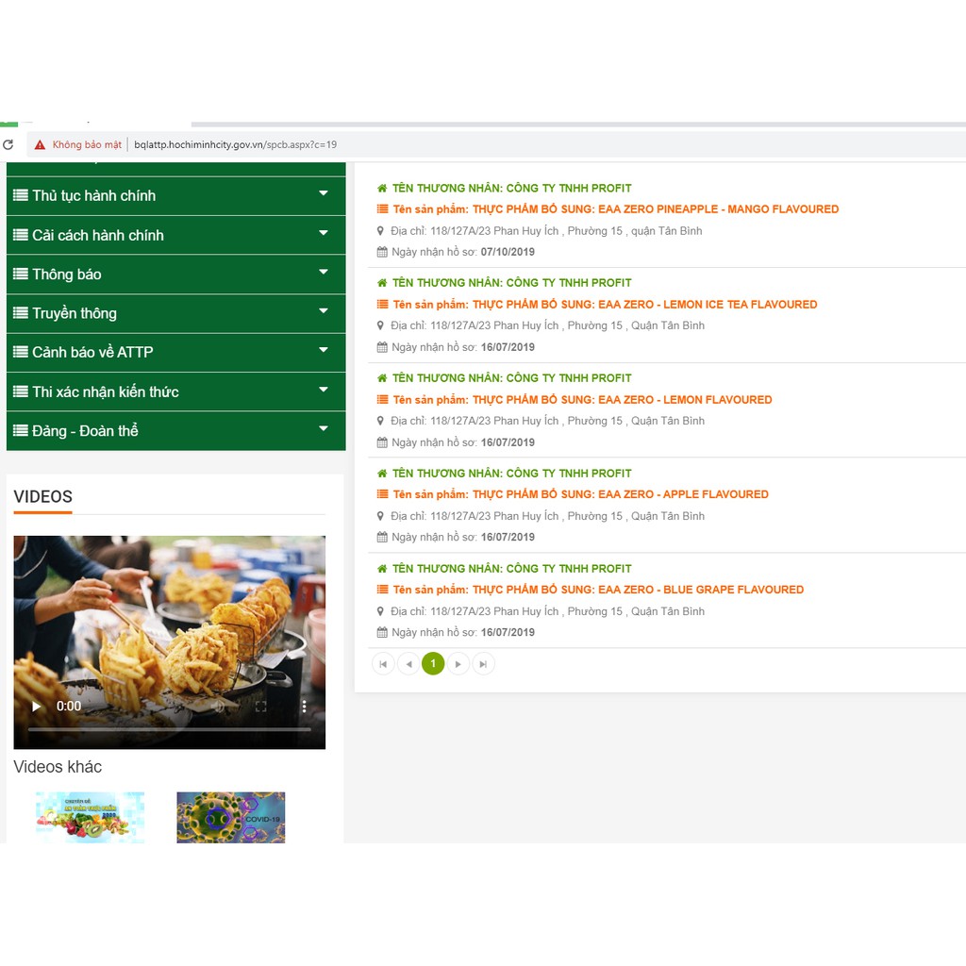Open the 'Thông báo' menu item
Screen dimensions: 966x966
coord(67,275)
